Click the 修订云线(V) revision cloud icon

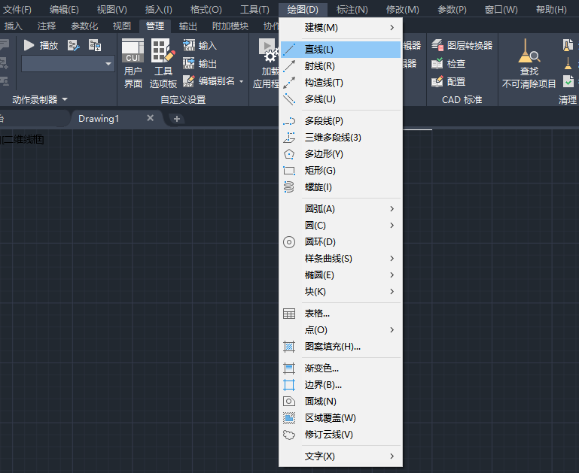click(289, 435)
